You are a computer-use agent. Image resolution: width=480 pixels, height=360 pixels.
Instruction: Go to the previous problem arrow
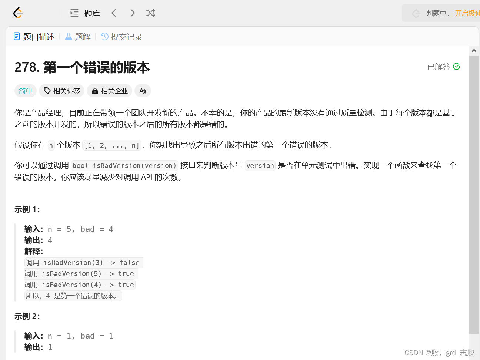(114, 13)
